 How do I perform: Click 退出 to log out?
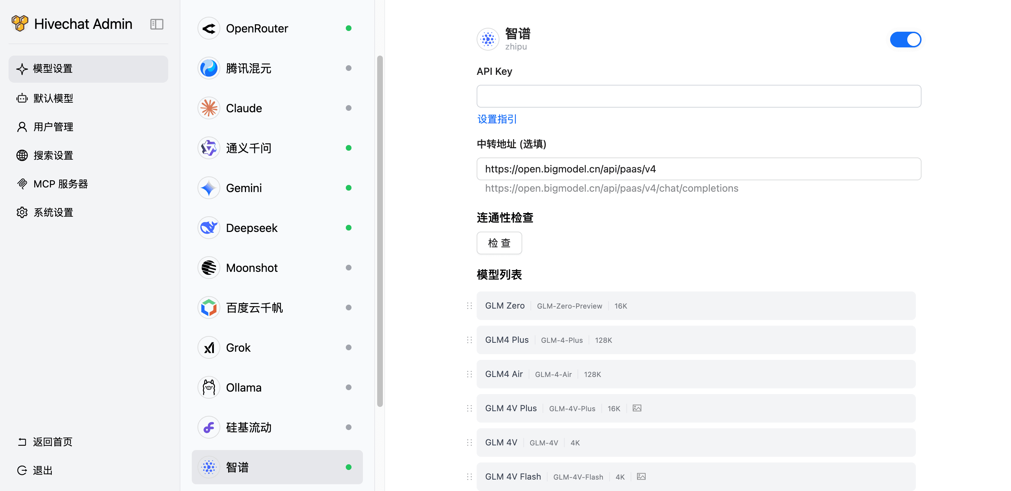(x=35, y=470)
